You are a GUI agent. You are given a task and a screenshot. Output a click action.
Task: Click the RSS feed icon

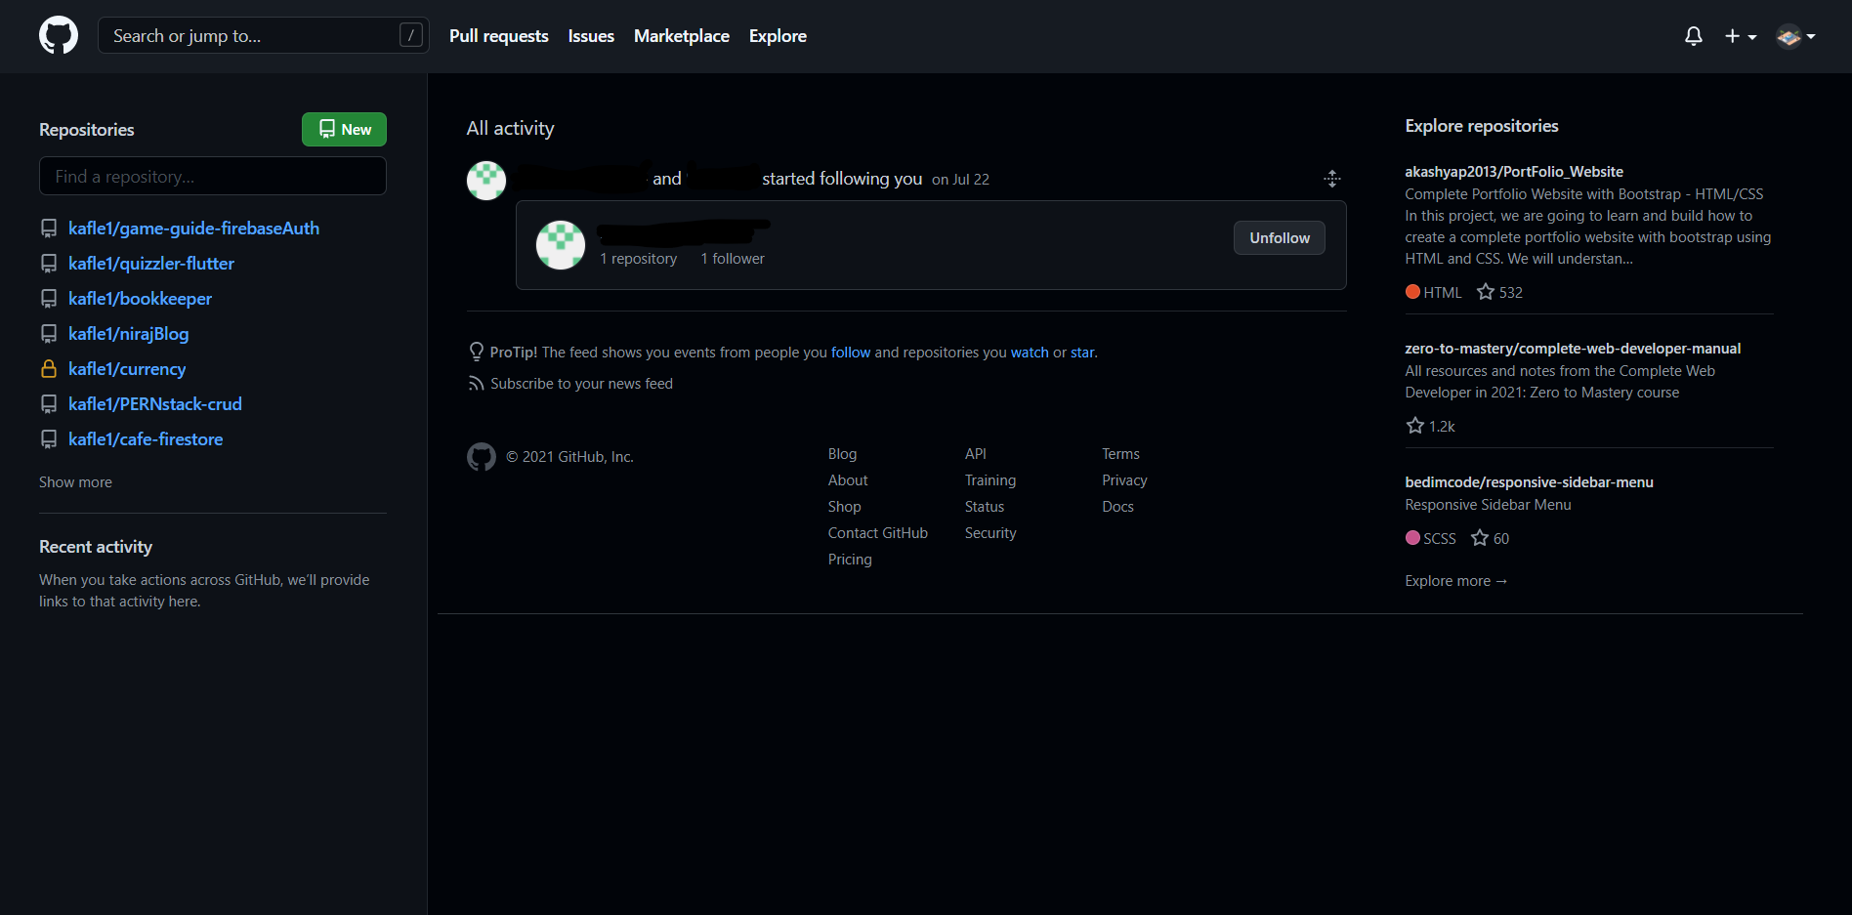click(477, 384)
